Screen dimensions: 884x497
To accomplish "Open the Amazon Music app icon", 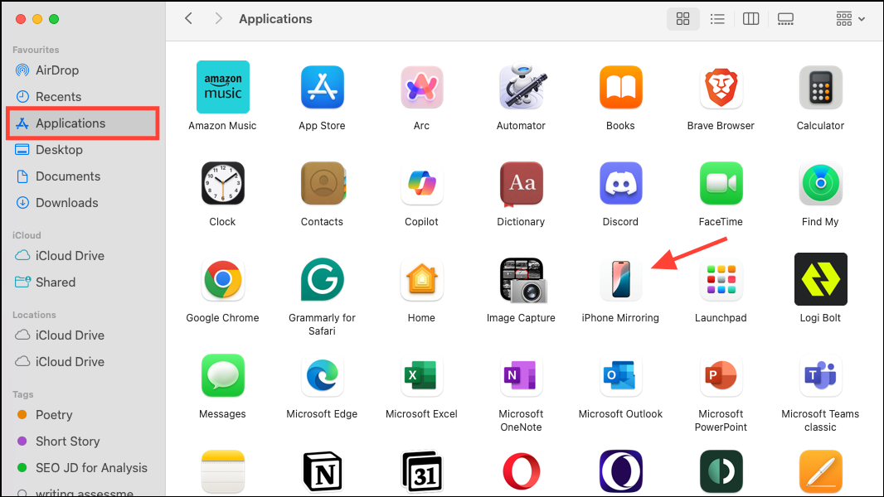I will click(x=223, y=87).
